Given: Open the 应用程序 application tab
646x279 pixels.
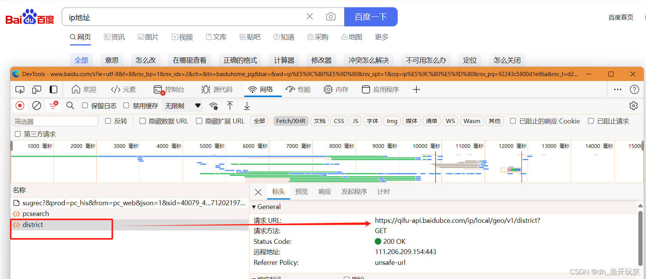Looking at the screenshot, I should tap(380, 89).
